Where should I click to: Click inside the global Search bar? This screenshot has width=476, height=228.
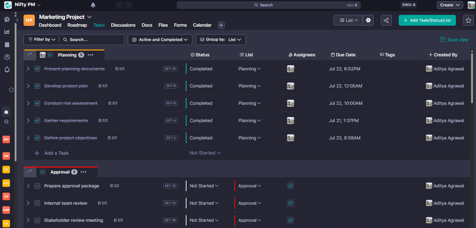coord(268,5)
